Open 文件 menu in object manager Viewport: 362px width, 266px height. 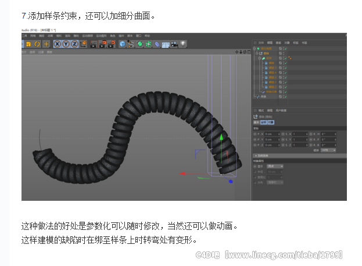[261, 42]
